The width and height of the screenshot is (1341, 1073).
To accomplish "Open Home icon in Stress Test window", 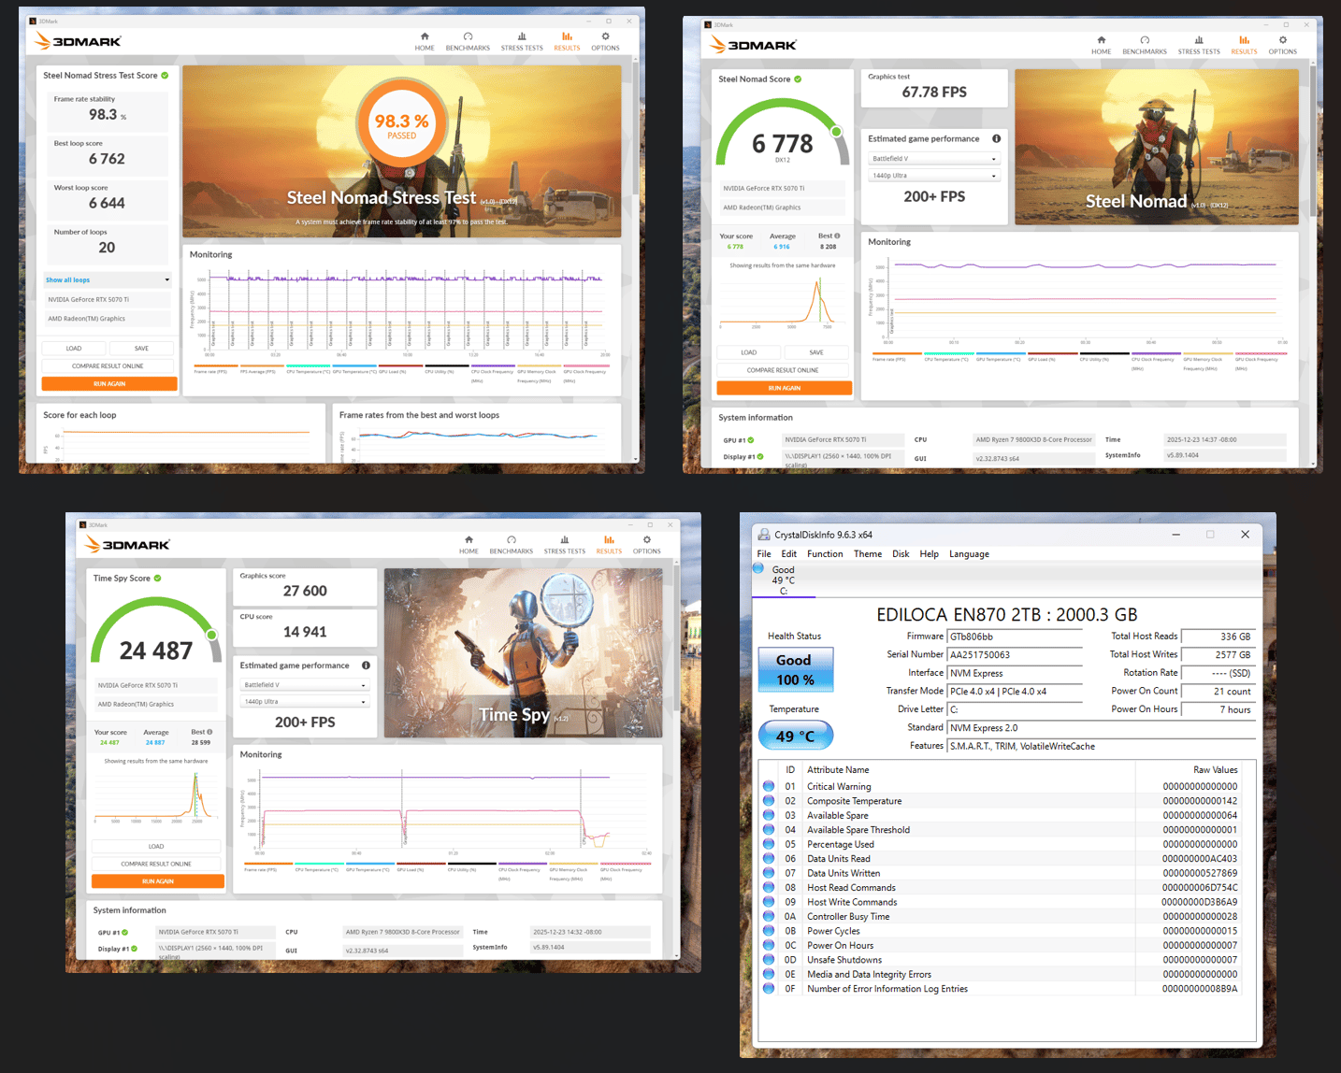I will 425,41.
